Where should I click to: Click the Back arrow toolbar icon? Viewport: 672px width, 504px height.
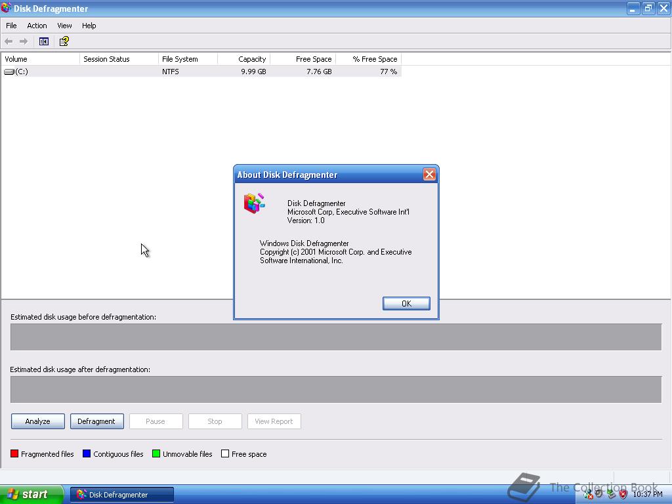[9, 41]
